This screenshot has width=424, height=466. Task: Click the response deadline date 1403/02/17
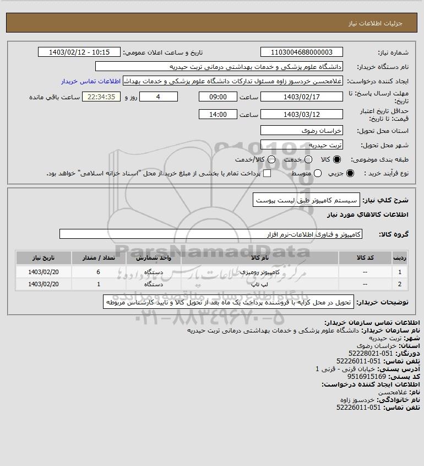pyautogui.click(x=301, y=97)
